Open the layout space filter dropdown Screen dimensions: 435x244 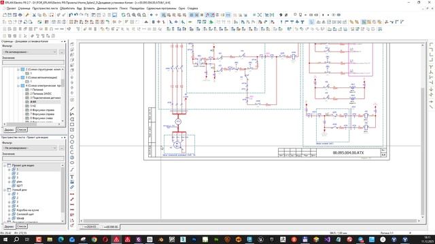click(30, 148)
